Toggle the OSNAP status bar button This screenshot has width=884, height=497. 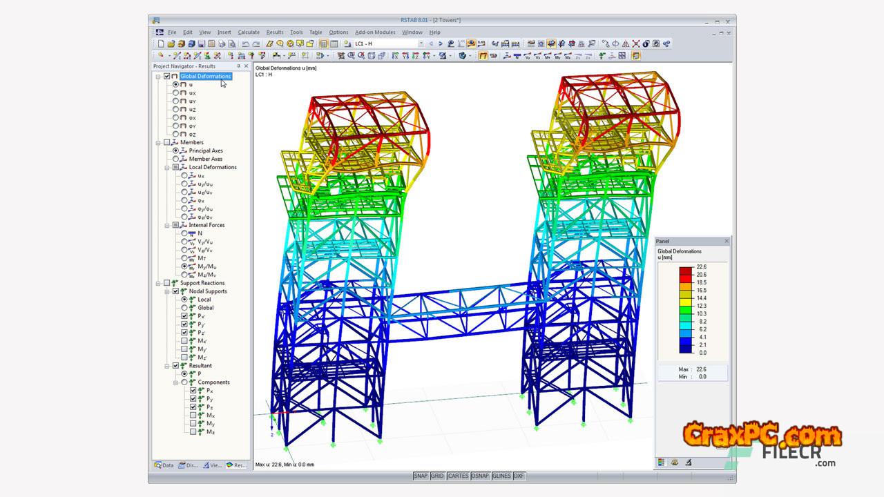click(480, 476)
